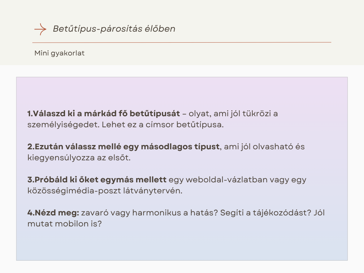Click the "Mini gyakorlat" subtitle
The height and width of the screenshot is (273, 364).
[x=59, y=53]
